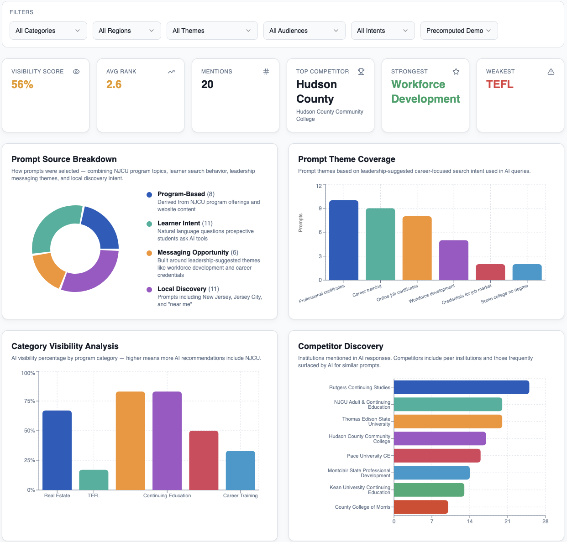Viewport: 567px width, 542px height.
Task: Open the Precomputed Demo selector
Action: 459,31
